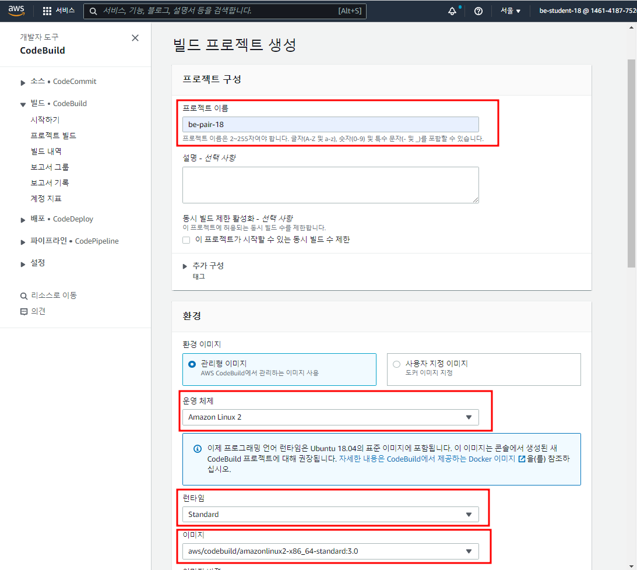Image resolution: width=637 pixels, height=570 pixels.
Task: Click the 빌드 프로젝트 생성 page title
Action: click(x=234, y=45)
